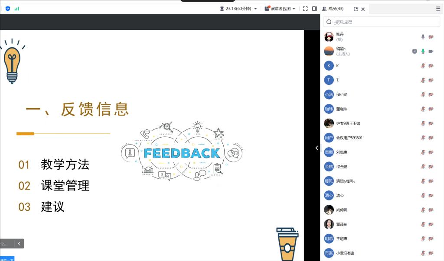Toggle the side panel layout icon
444x261 pixels.
(x=314, y=8)
